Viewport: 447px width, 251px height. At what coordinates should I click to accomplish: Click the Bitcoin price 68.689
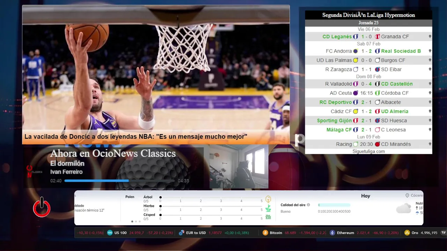click(x=290, y=233)
